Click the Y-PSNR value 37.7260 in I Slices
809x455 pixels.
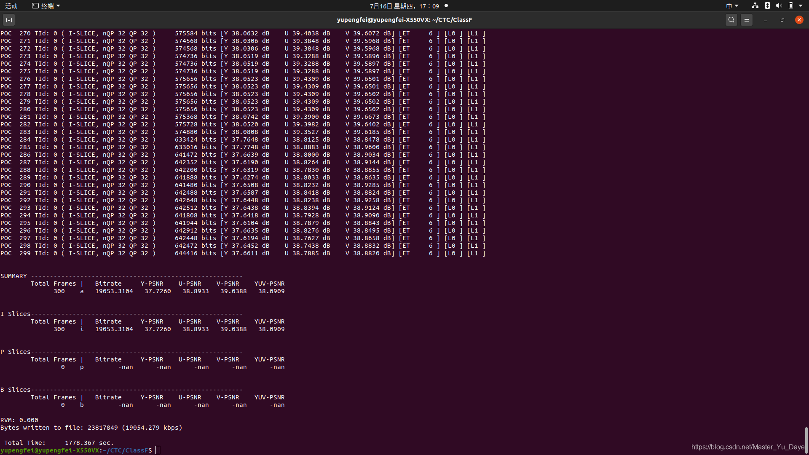tap(158, 329)
